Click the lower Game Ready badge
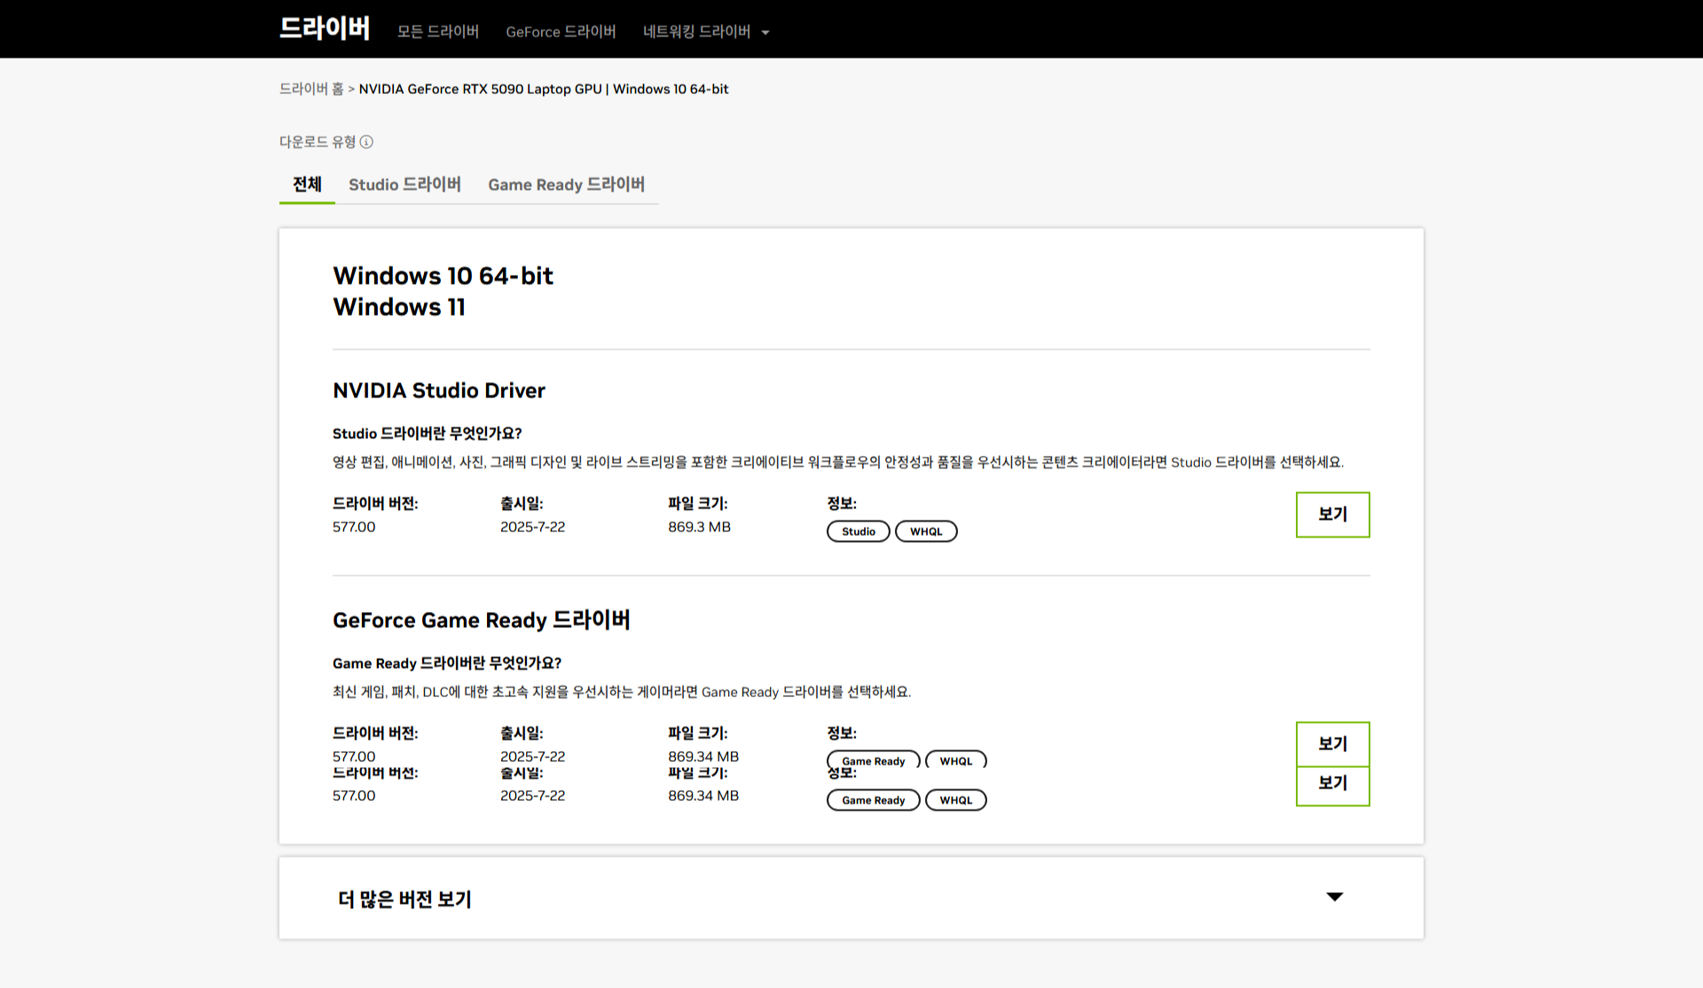 [x=873, y=800]
